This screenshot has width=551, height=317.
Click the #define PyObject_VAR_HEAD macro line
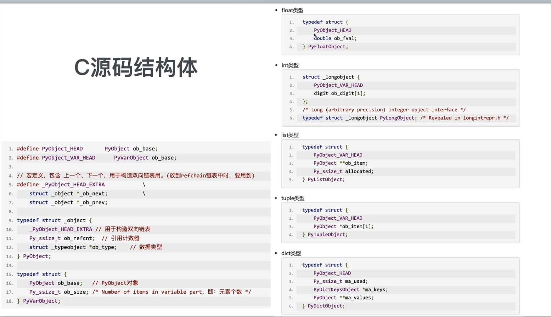tap(96, 158)
